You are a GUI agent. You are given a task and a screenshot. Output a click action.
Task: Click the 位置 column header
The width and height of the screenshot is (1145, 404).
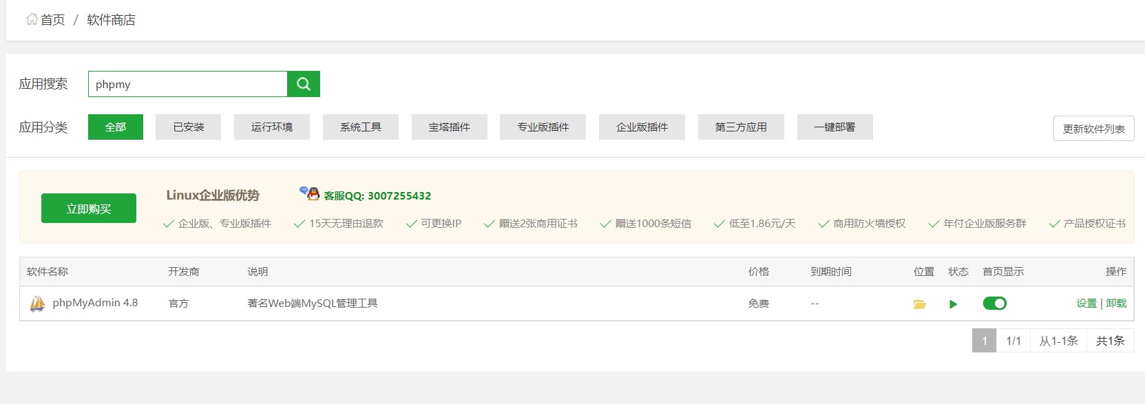coord(924,272)
